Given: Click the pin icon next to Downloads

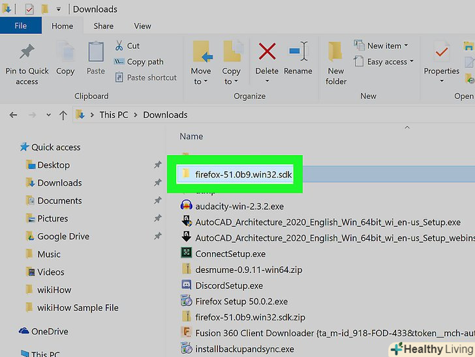Looking at the screenshot, I should pyautogui.click(x=157, y=183).
